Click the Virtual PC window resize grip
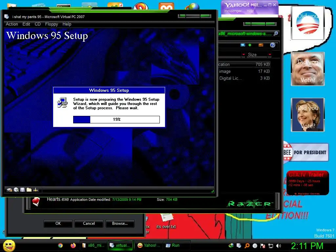 [x=213, y=191]
